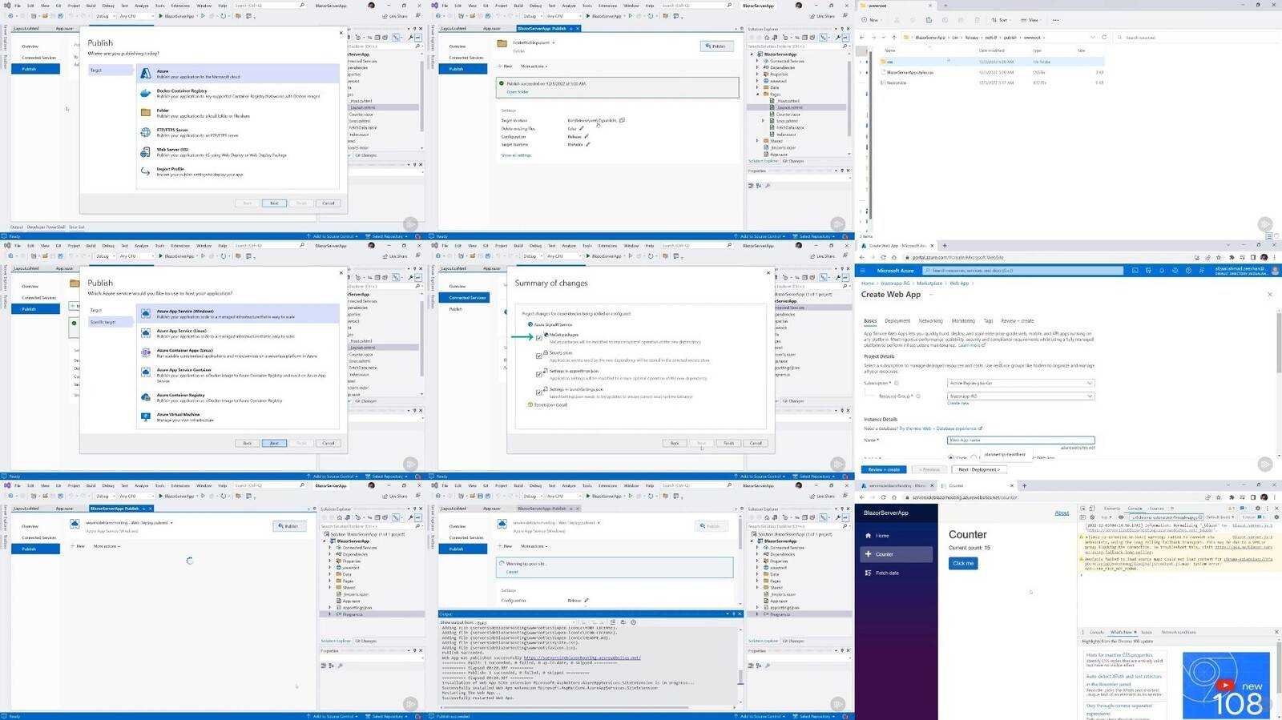Pick the Folder publish target icon

pyautogui.click(x=146, y=112)
